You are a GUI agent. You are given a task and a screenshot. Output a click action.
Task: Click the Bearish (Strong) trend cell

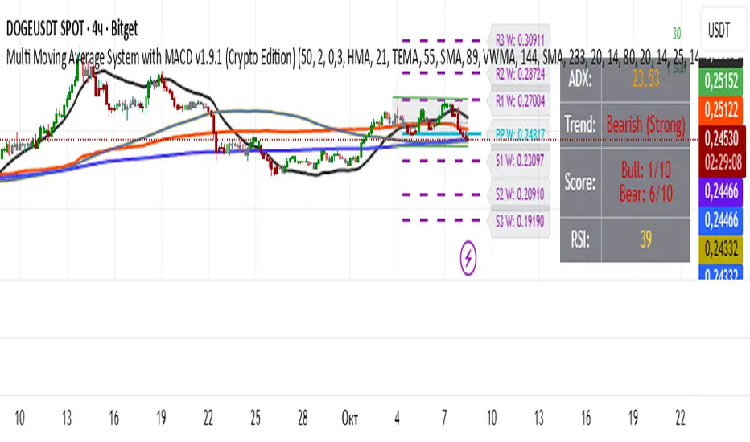click(x=645, y=125)
